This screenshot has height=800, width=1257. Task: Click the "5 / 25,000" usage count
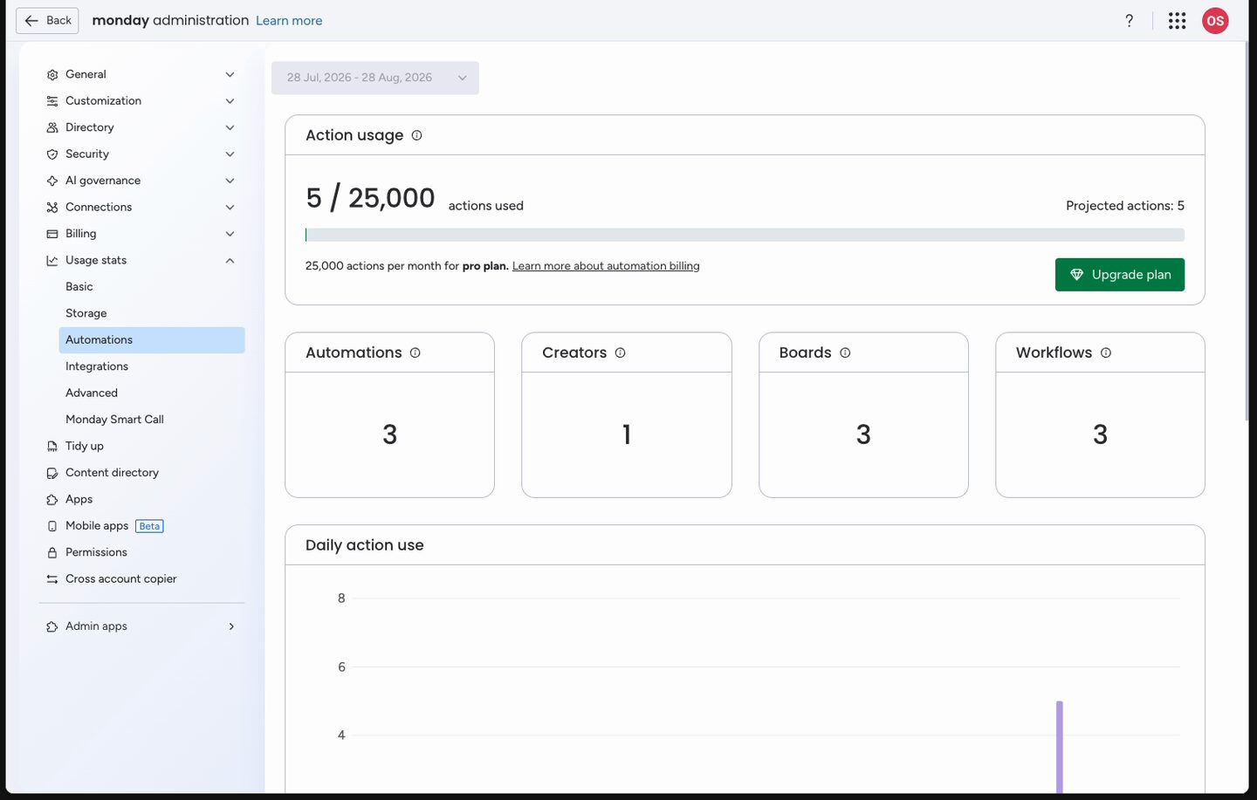[370, 198]
